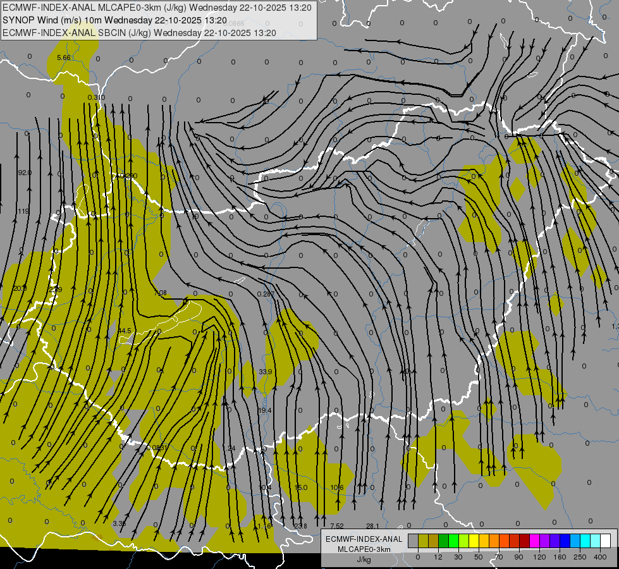
Task: Click the map value '0.287'
Action: (x=266, y=294)
